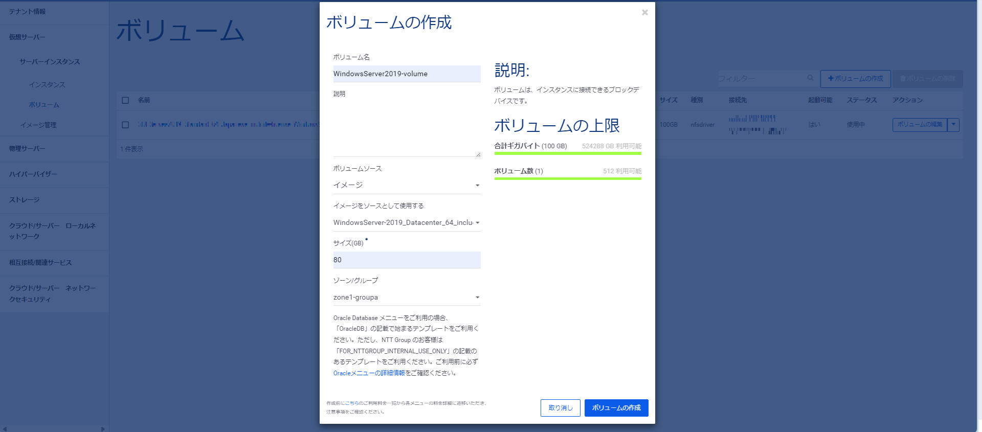Sort by the サイズ column header

(x=668, y=100)
